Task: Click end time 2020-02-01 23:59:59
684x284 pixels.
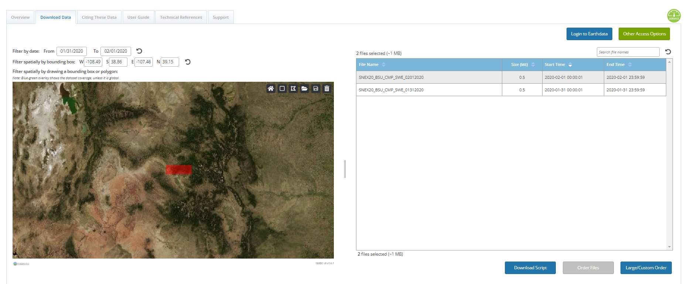Action: click(x=626, y=77)
